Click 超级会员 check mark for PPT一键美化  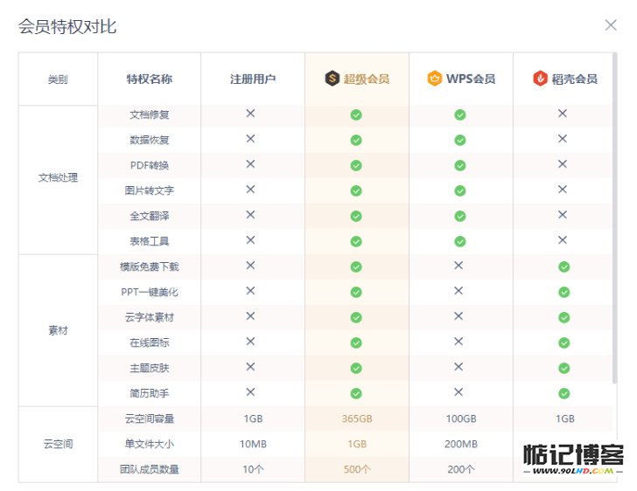point(356,292)
